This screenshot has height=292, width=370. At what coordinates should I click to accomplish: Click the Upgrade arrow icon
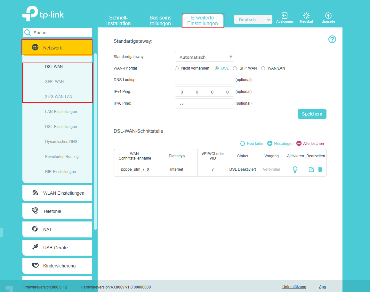click(328, 16)
